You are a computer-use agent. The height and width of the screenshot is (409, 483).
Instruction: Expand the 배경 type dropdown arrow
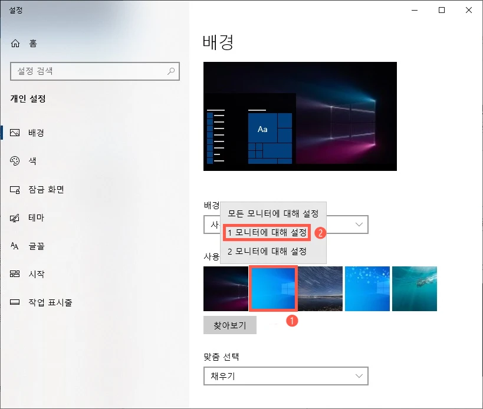[359, 225]
